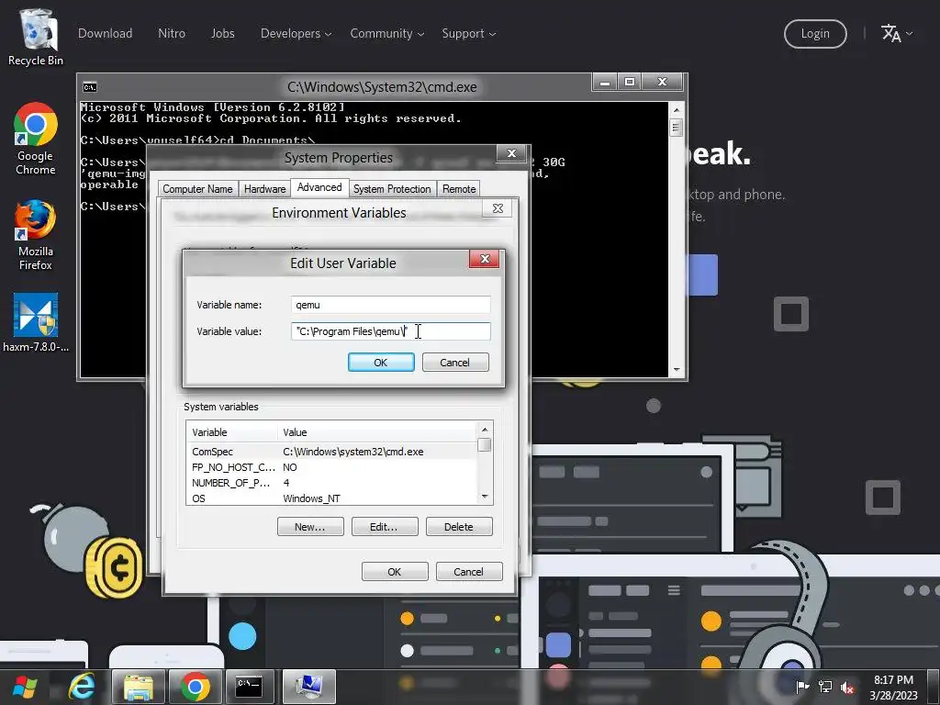Click the Login button on Discord page

pos(815,34)
